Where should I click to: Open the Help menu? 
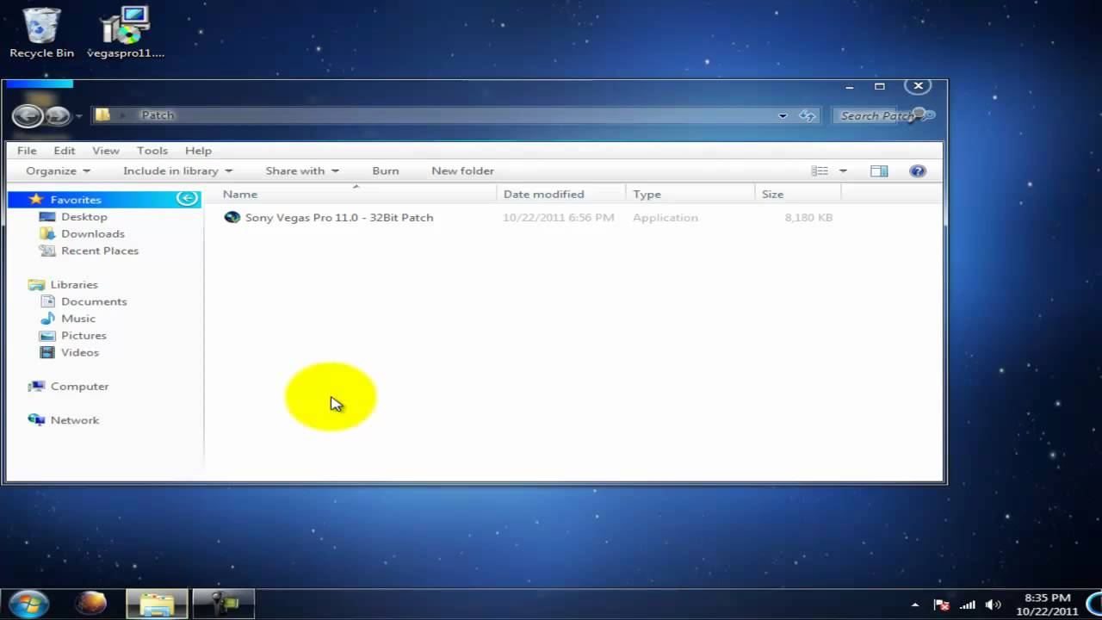(x=198, y=151)
